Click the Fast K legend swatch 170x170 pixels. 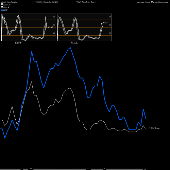click(x=2, y=7)
